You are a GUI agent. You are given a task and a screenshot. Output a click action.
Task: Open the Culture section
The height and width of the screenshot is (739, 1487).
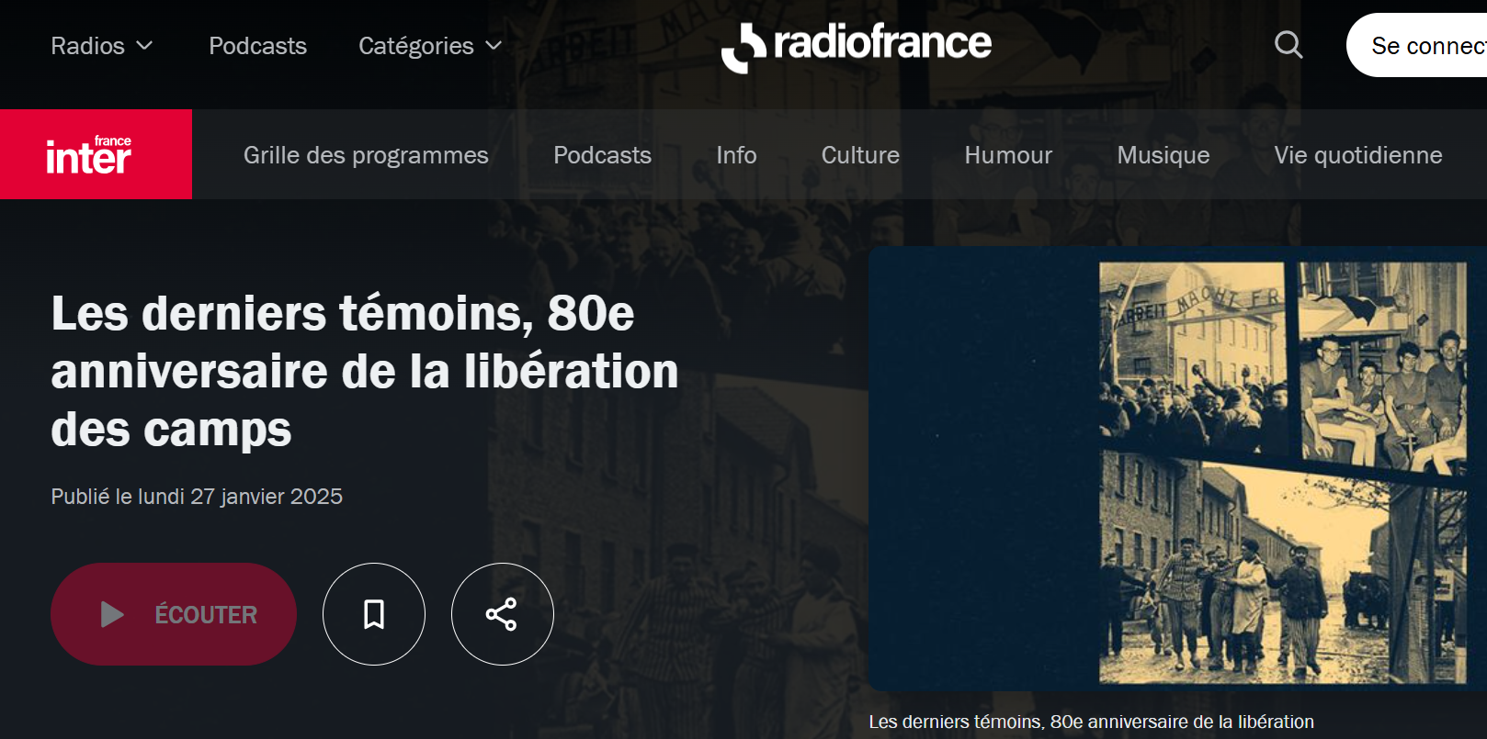[x=860, y=155]
